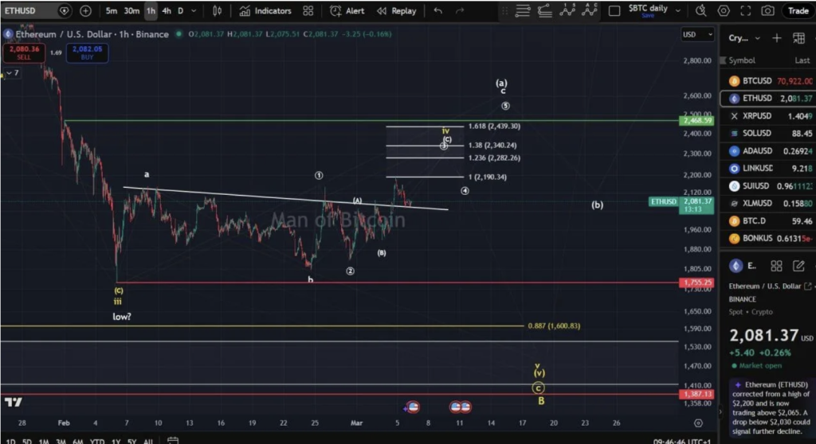Select the 1h timeframe
The image size is (816, 444).
tap(151, 10)
